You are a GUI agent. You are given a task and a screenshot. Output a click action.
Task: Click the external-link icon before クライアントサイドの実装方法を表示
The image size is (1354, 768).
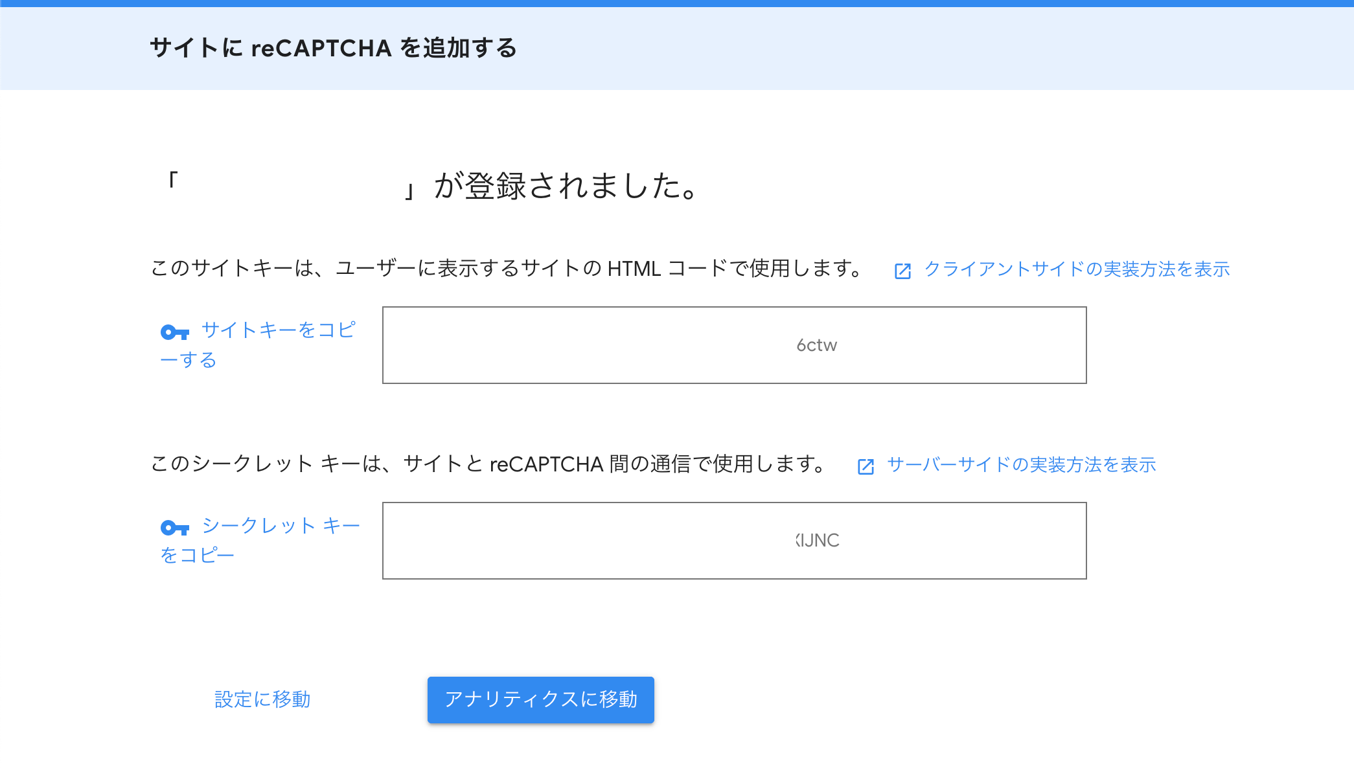click(902, 271)
